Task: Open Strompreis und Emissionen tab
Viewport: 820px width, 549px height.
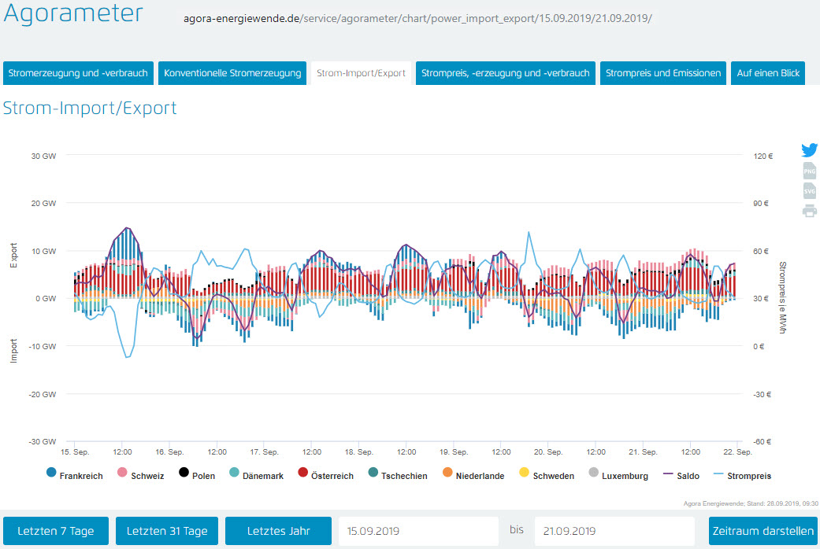Action: [662, 73]
